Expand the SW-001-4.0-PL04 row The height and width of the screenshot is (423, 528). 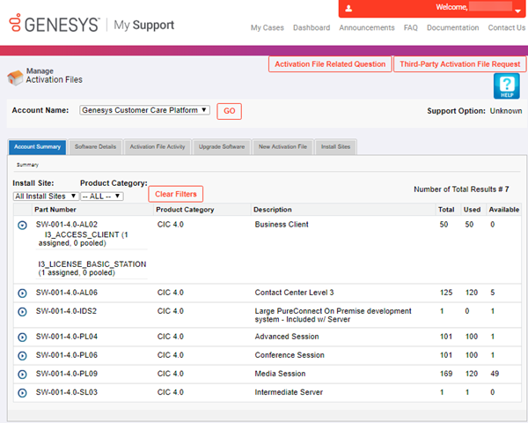22,337
